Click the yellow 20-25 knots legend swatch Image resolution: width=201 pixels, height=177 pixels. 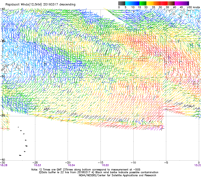click(150, 3)
